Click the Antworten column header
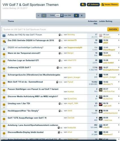The image size is (120, 141). click(93, 21)
